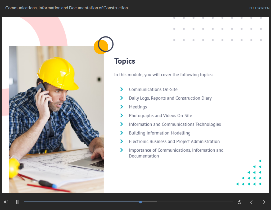This screenshot has height=210, width=271.
Task: Select Importance of Communications topic text
Action: [176, 153]
